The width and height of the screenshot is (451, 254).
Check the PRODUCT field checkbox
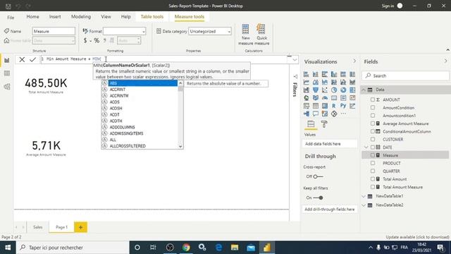click(373, 163)
